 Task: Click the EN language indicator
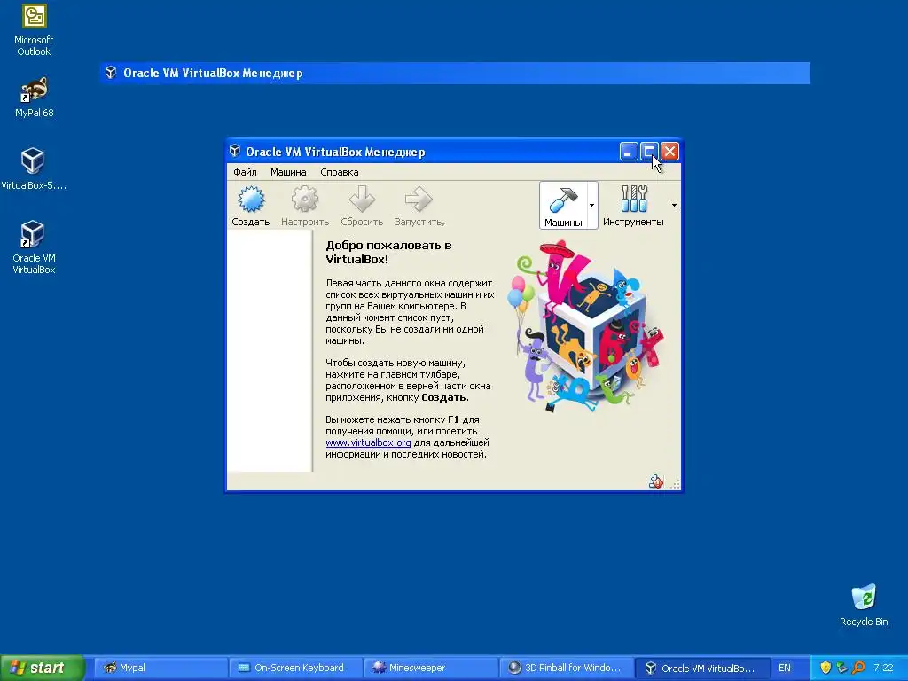point(785,668)
